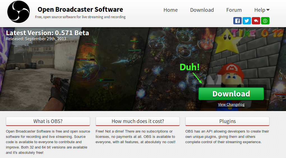Viewport: 286px width, 158px height.
Task: Select the How much does it cost? heading
Action: coord(138,121)
